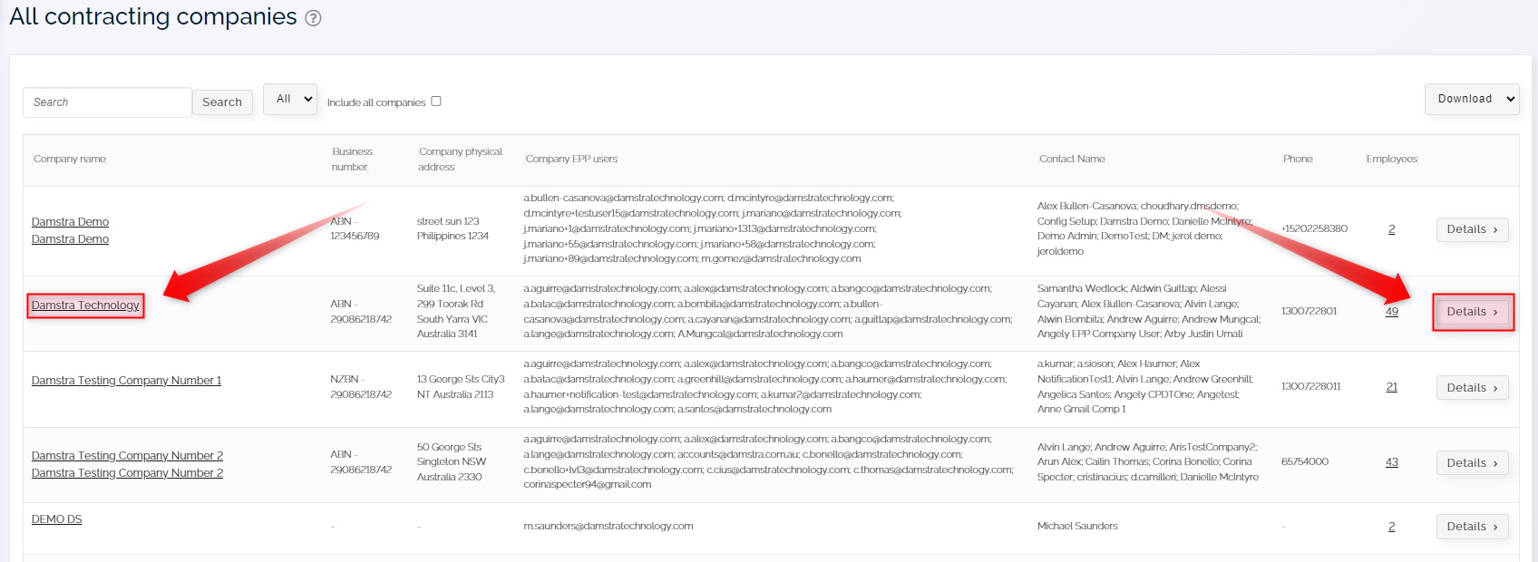This screenshot has width=1538, height=562.
Task: View Details for Damstra Technology row
Action: point(1472,312)
